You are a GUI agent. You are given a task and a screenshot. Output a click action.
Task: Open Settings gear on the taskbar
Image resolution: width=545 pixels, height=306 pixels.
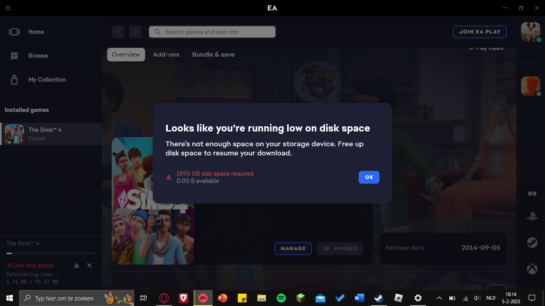(418, 298)
